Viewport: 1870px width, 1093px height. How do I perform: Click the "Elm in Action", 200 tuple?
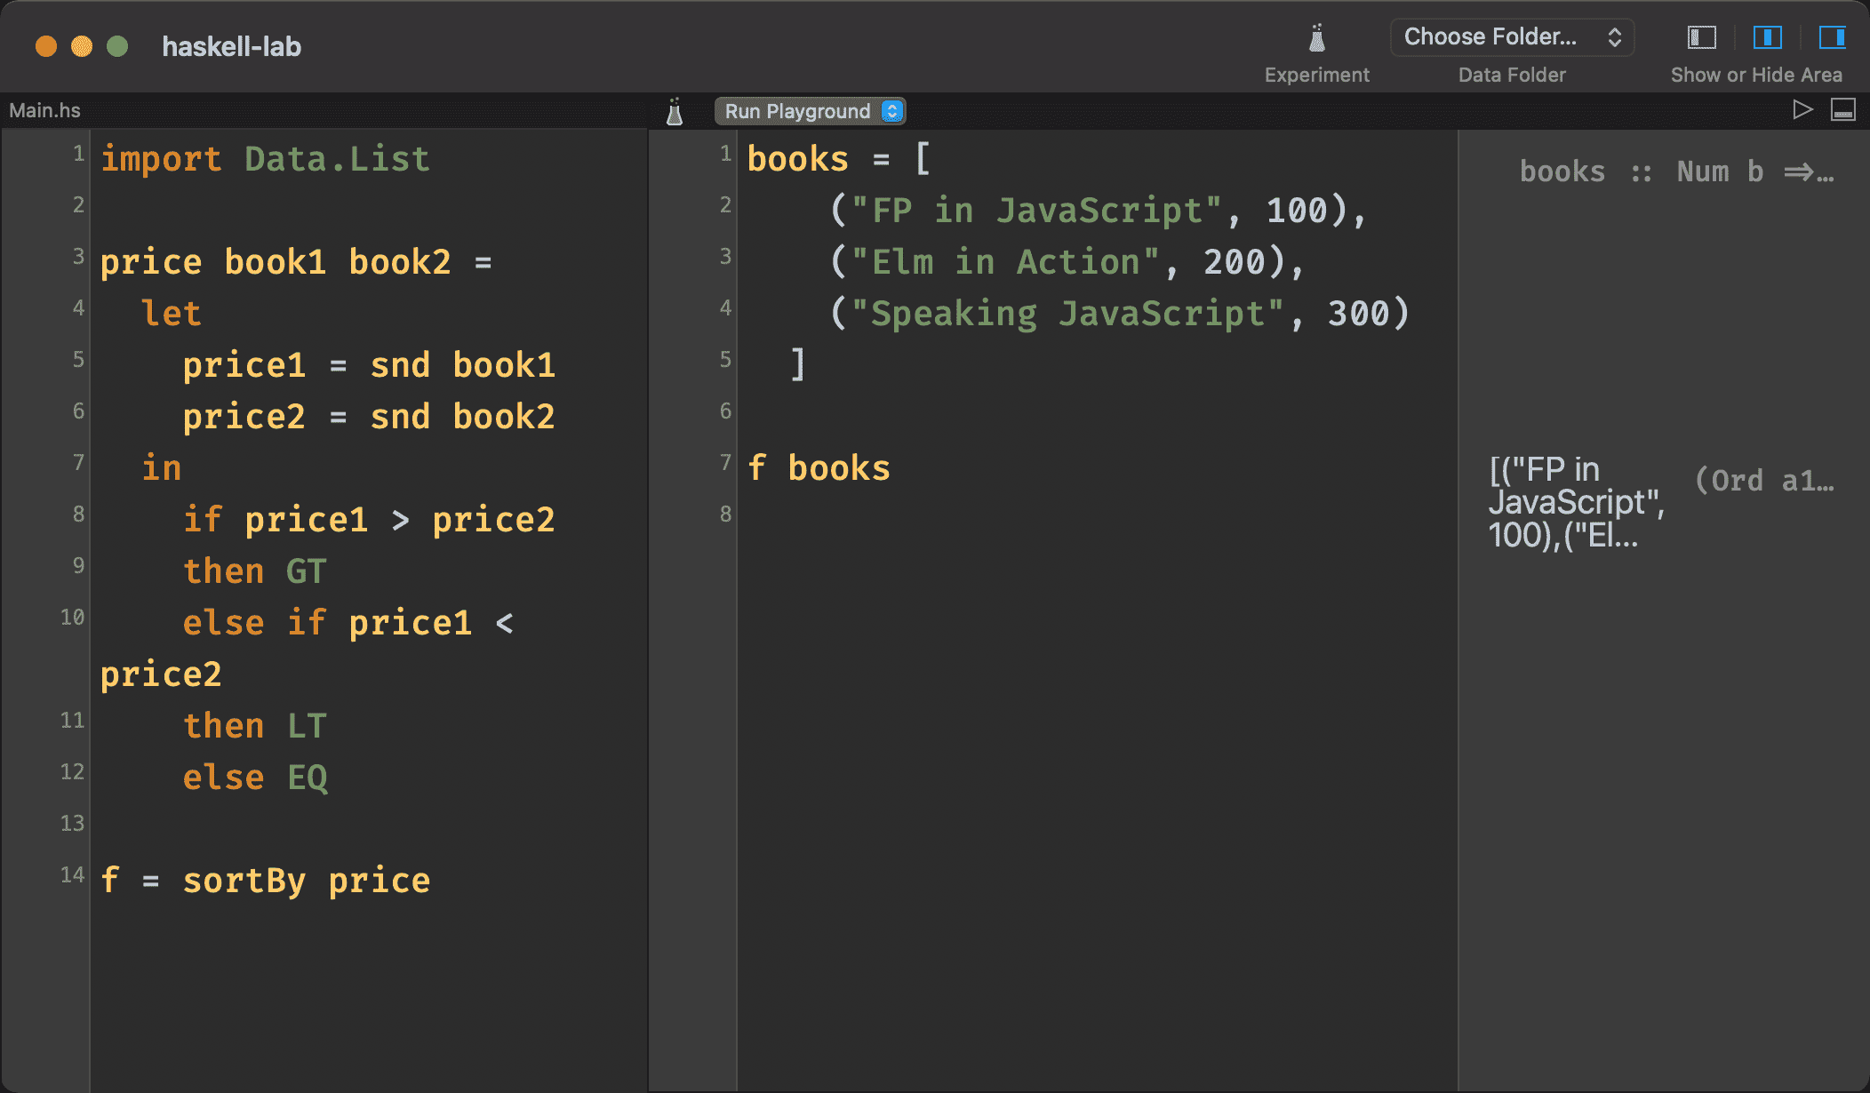1067,262
